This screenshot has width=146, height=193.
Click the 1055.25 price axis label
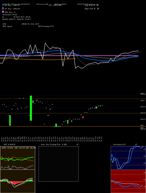pyautogui.click(x=143, y=113)
